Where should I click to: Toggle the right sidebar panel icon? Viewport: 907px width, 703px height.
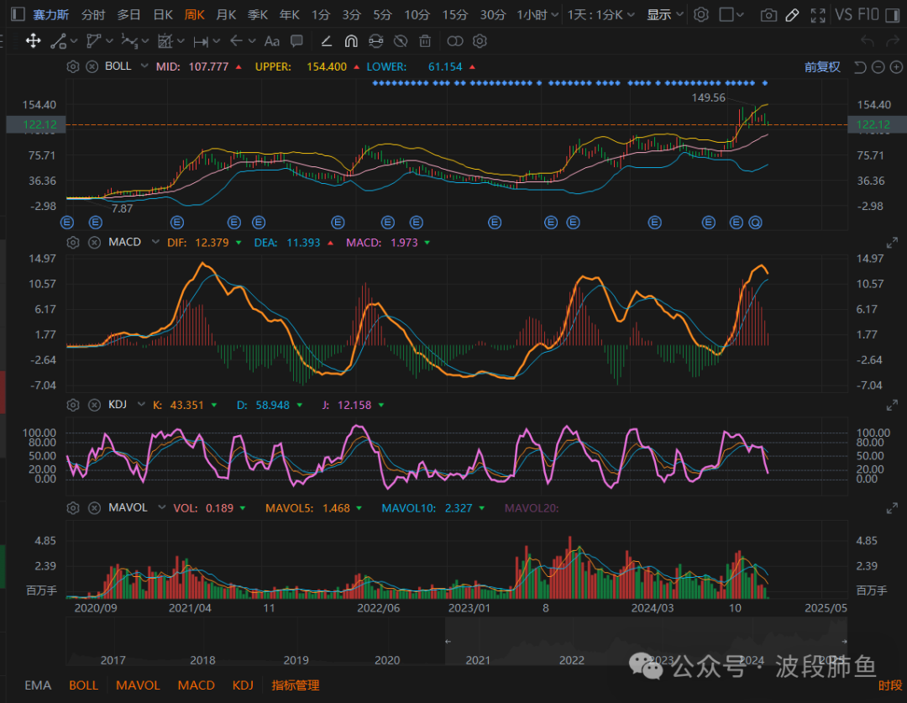click(893, 15)
